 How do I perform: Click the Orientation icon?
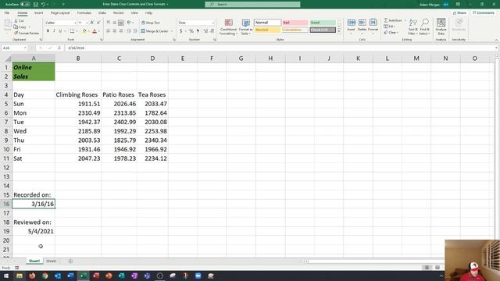(129, 23)
